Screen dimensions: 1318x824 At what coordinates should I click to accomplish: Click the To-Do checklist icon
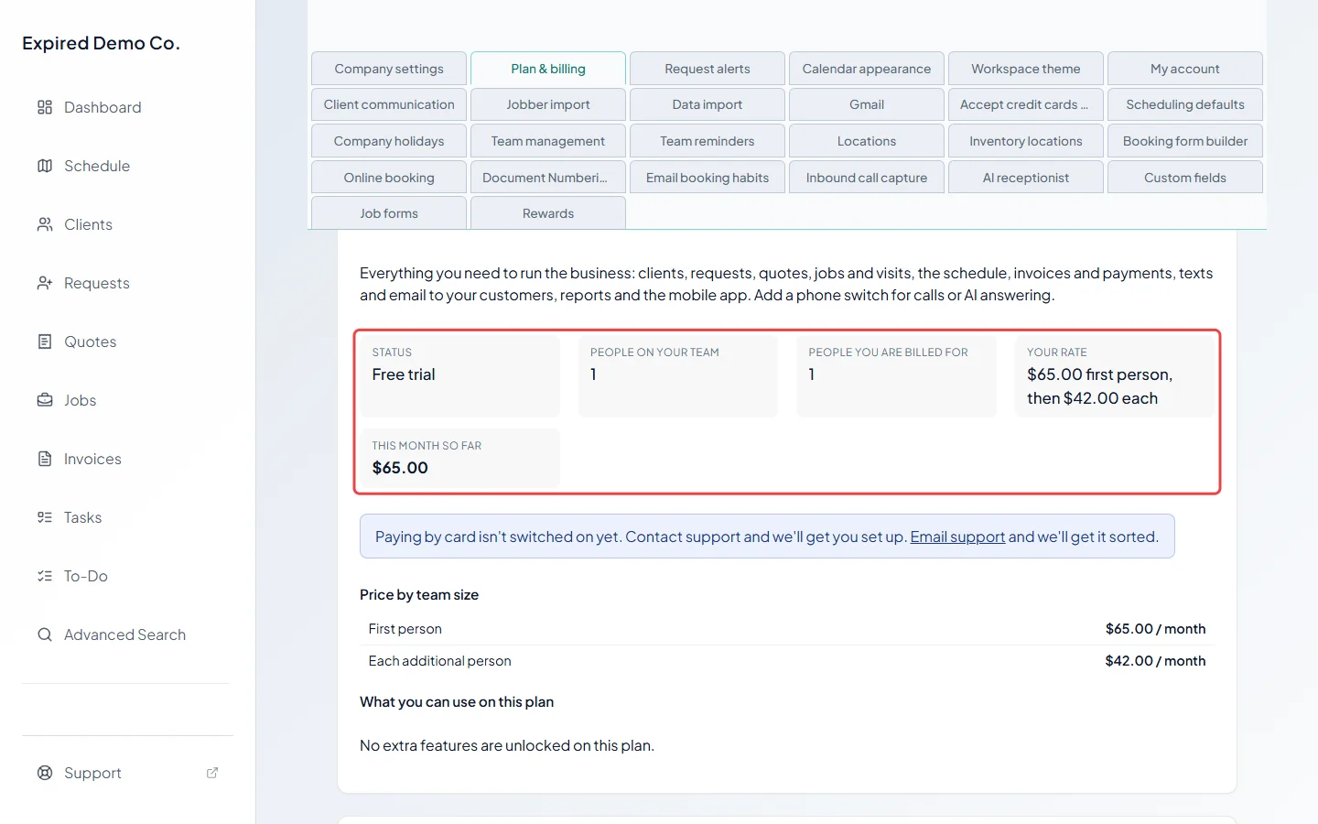click(45, 576)
